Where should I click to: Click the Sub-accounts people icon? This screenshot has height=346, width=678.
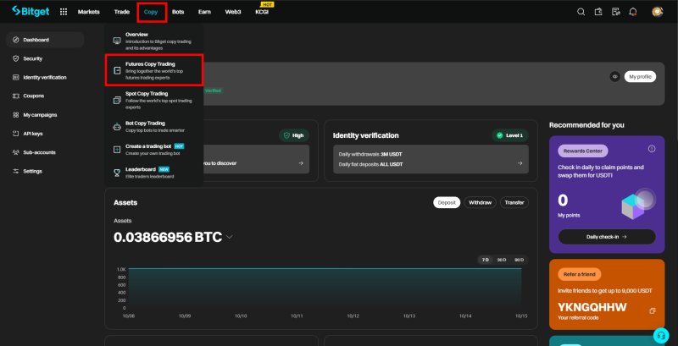tap(16, 152)
